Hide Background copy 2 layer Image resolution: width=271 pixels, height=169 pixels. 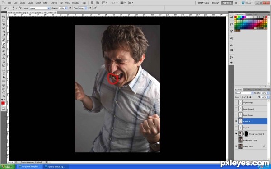pyautogui.click(x=236, y=134)
